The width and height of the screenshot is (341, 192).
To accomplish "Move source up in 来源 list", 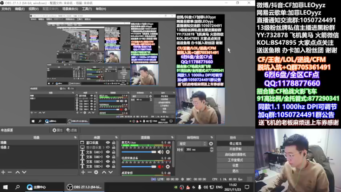I will point(104,172).
